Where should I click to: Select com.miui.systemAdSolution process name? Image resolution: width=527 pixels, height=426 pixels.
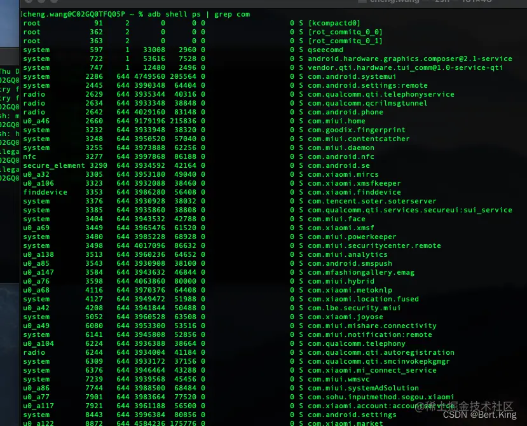click(x=363, y=388)
